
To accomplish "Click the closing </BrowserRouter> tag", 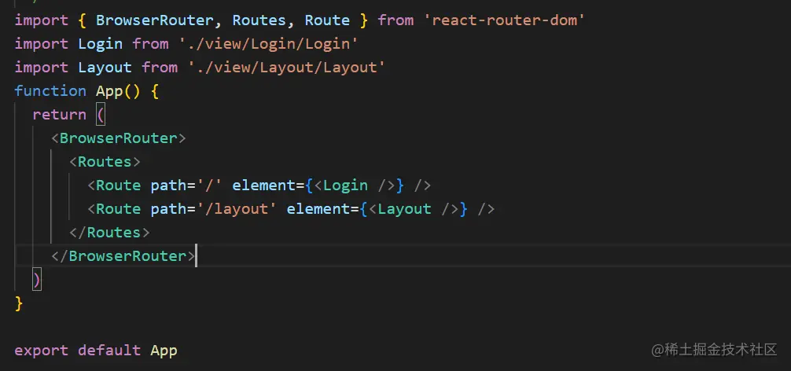I will click(x=123, y=256).
